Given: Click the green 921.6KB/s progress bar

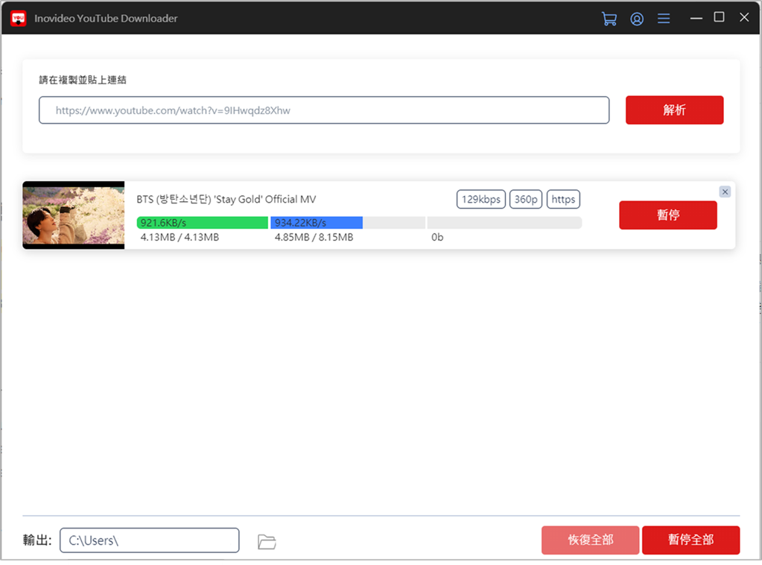Looking at the screenshot, I should tap(202, 223).
